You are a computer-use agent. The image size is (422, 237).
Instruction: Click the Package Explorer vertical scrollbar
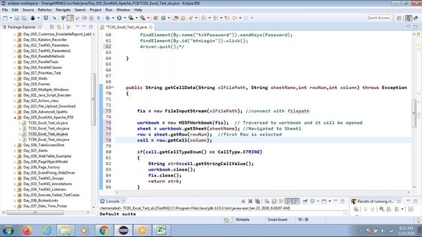click(x=94, y=99)
